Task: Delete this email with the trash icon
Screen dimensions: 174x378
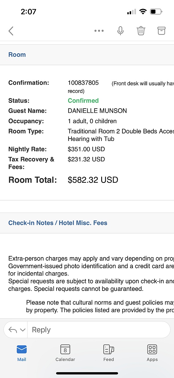Action: coord(141,31)
